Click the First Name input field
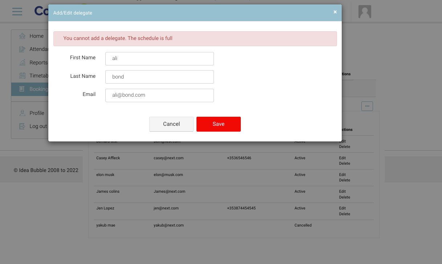Viewport: 442px width, 264px height. point(159,59)
